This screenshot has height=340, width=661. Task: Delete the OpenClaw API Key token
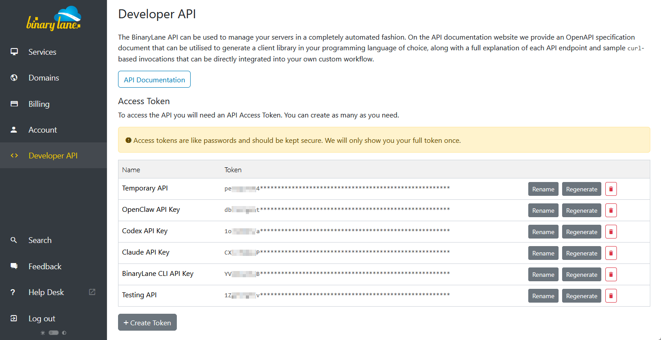(611, 210)
